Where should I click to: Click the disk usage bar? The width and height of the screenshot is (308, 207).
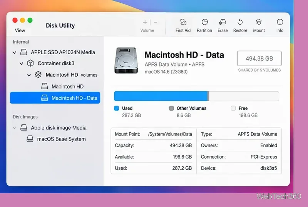[x=196, y=96]
